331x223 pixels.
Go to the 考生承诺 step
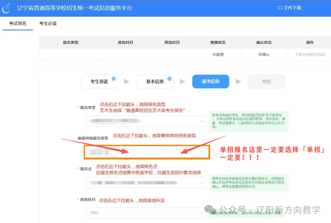99,82
